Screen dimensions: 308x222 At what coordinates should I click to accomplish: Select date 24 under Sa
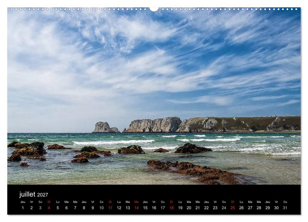click(x=224, y=208)
